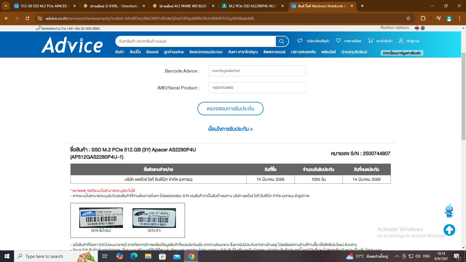Viewport: 466px width, 262px height.
Task: Open the notification center icon
Action: pos(457,256)
